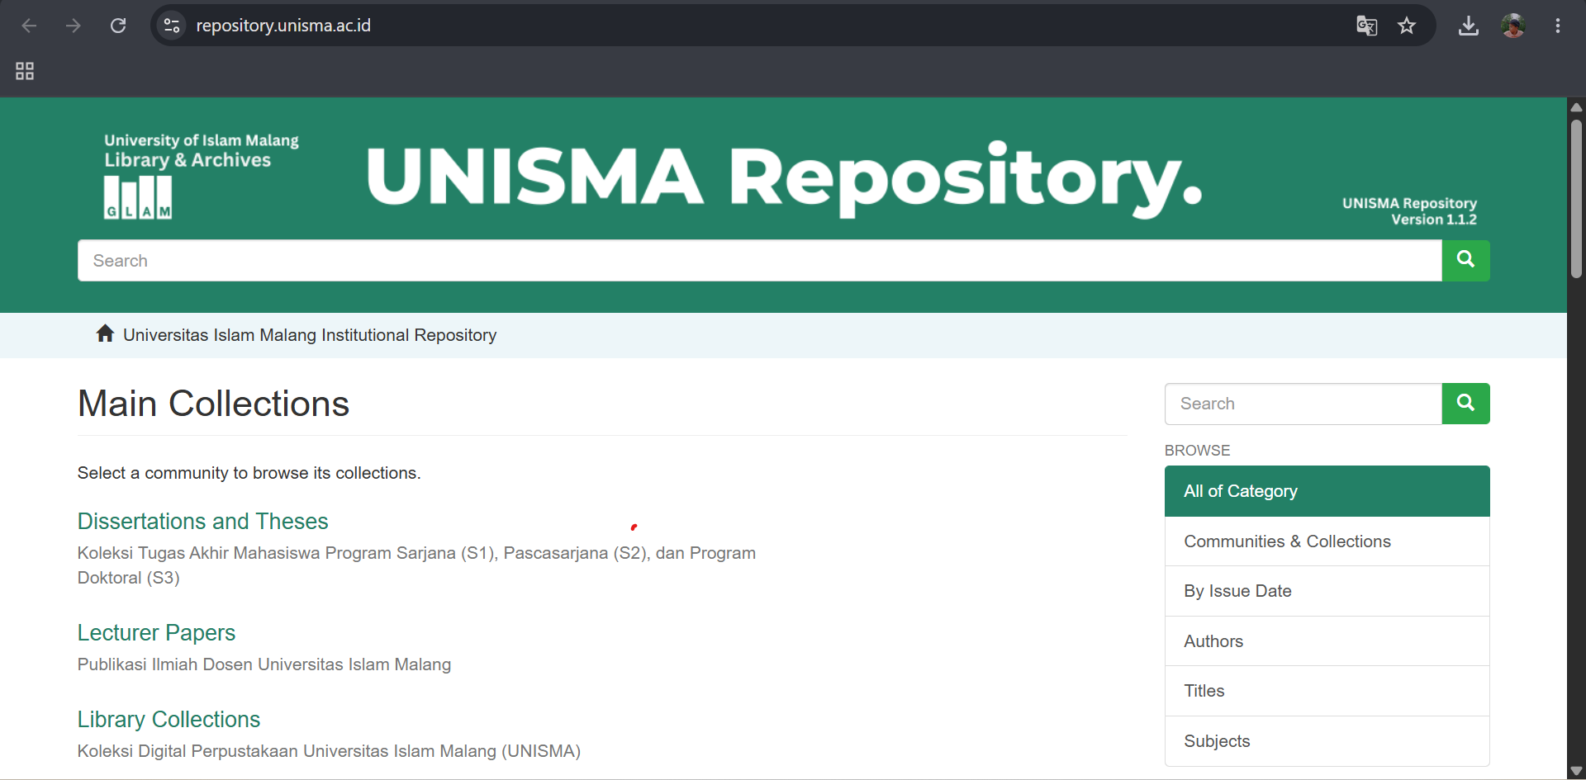The image size is (1586, 780).
Task: Click 'Select a community to browse its collections.'
Action: coord(249,473)
